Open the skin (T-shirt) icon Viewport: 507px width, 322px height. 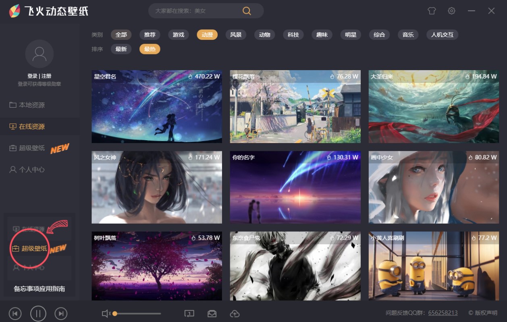(432, 11)
